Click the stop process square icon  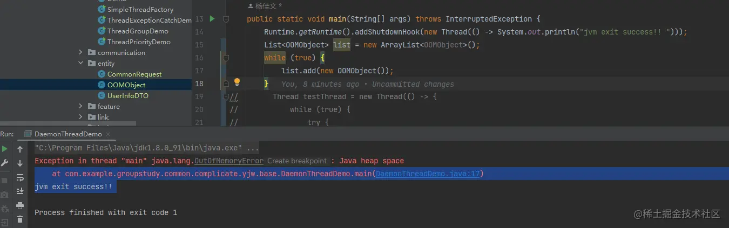pos(5,181)
